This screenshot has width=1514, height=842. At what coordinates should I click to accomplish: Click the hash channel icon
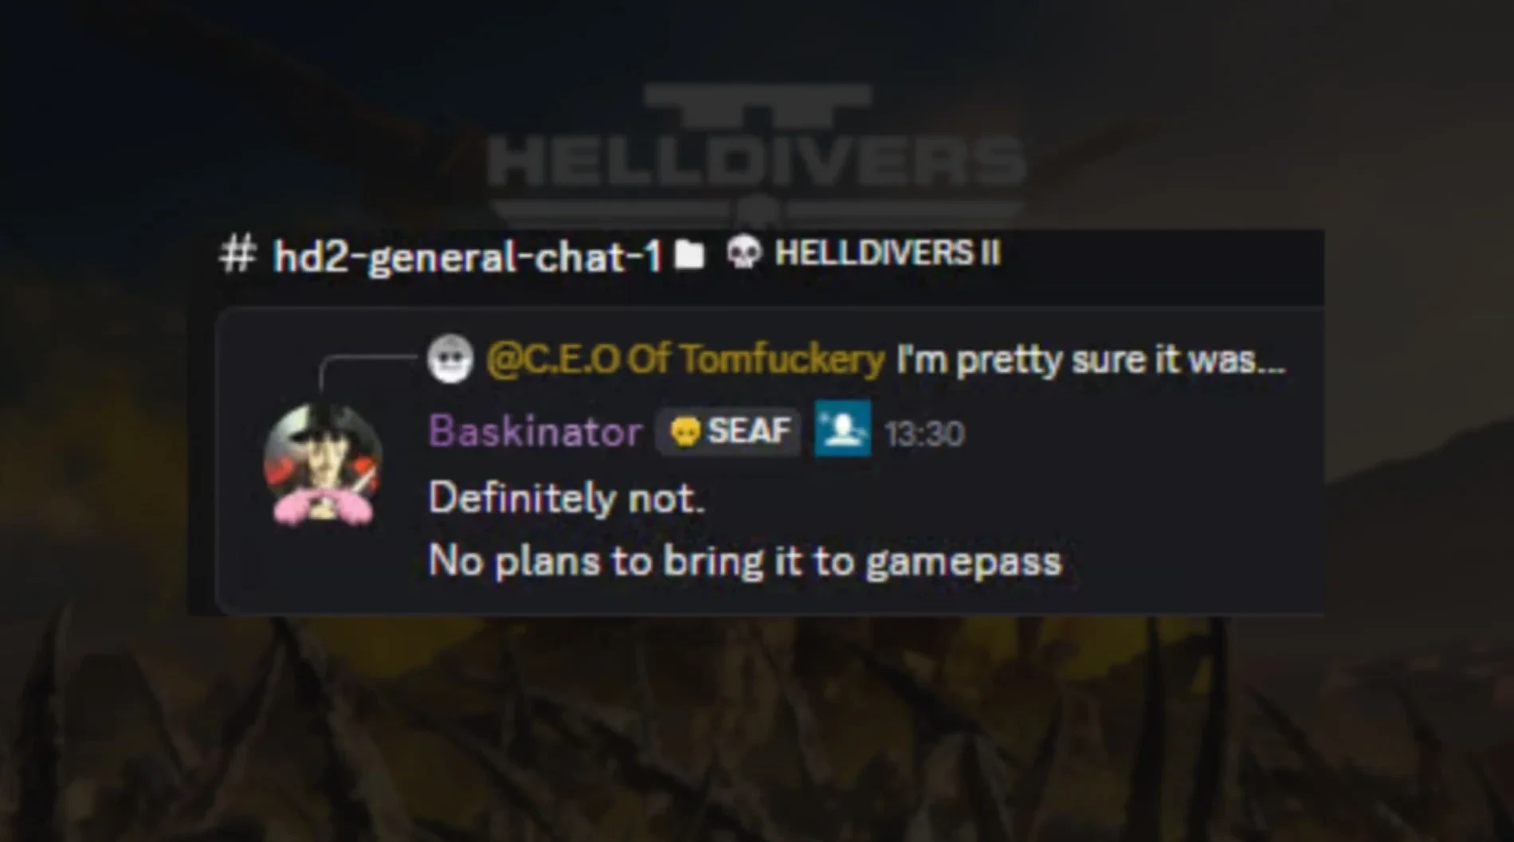coord(237,255)
